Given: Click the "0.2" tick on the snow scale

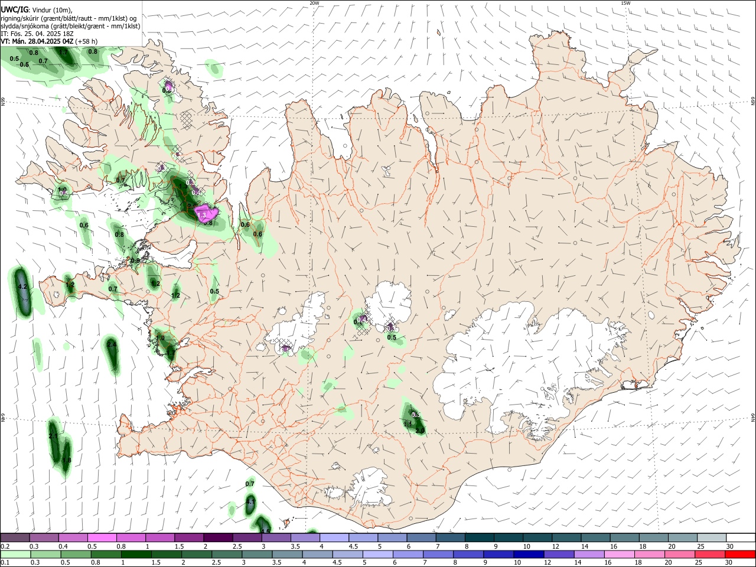Looking at the screenshot, I should pos(4,546).
